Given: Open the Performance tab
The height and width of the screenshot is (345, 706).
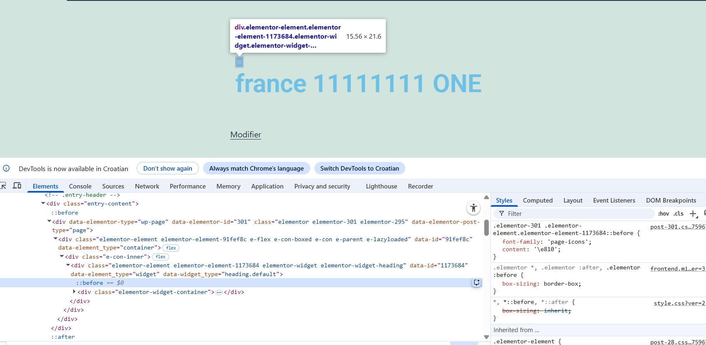Looking at the screenshot, I should click(x=188, y=186).
